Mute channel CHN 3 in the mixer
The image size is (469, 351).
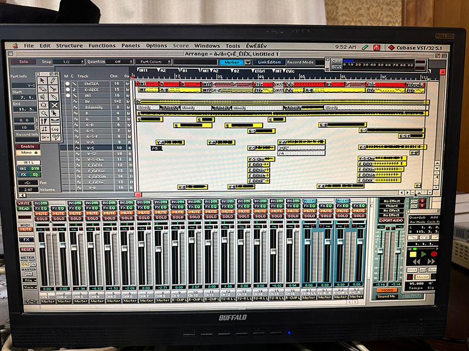[75, 214]
